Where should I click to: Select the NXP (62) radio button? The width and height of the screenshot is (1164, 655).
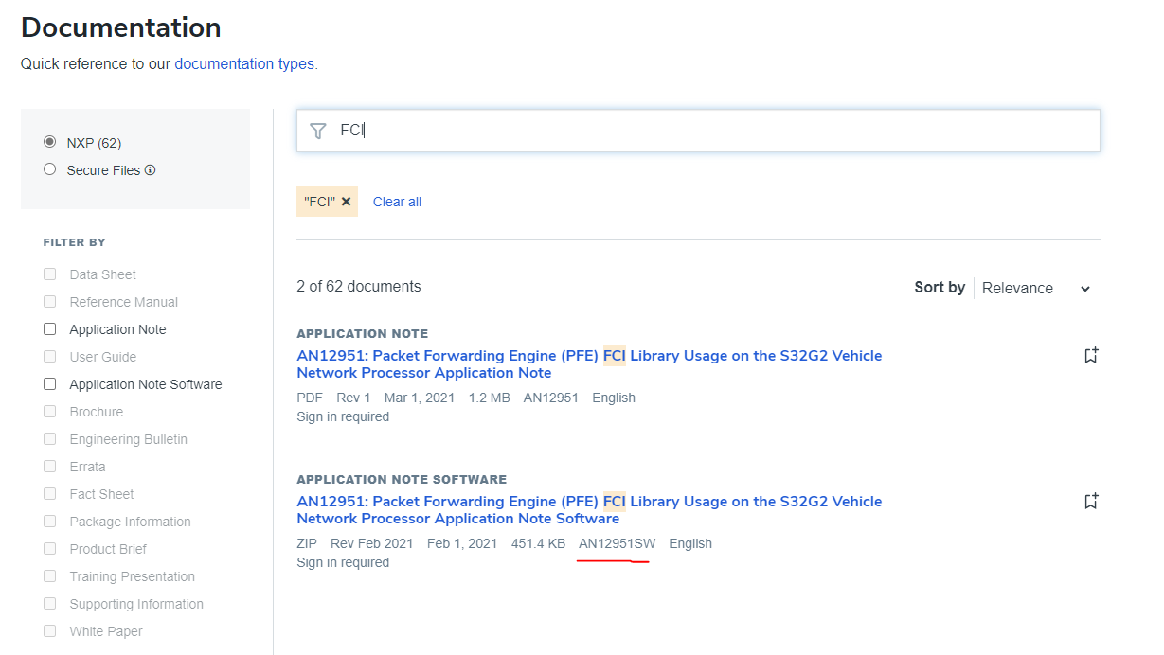pyautogui.click(x=50, y=142)
